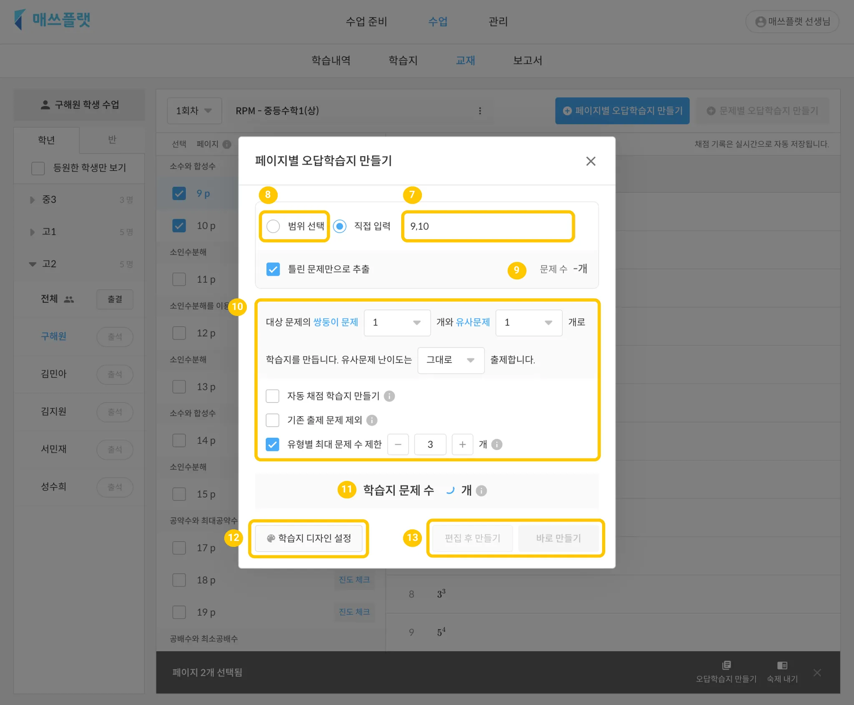Switch to the 학습지 tab
The width and height of the screenshot is (854, 705).
tap(403, 60)
